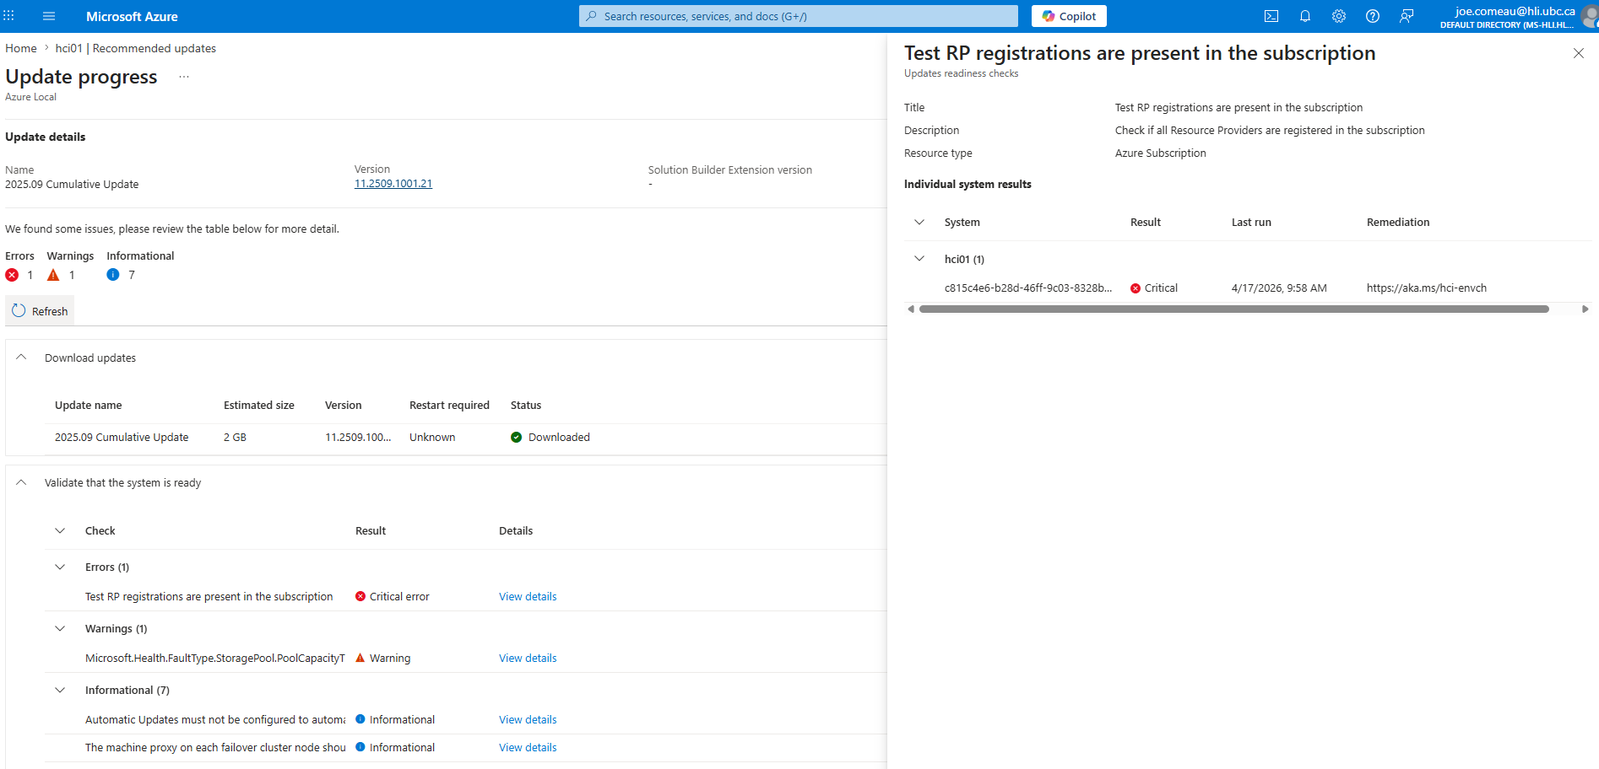Image resolution: width=1599 pixels, height=769 pixels.
Task: Open the Azure apps grid launcher
Action: pyautogui.click(x=9, y=16)
